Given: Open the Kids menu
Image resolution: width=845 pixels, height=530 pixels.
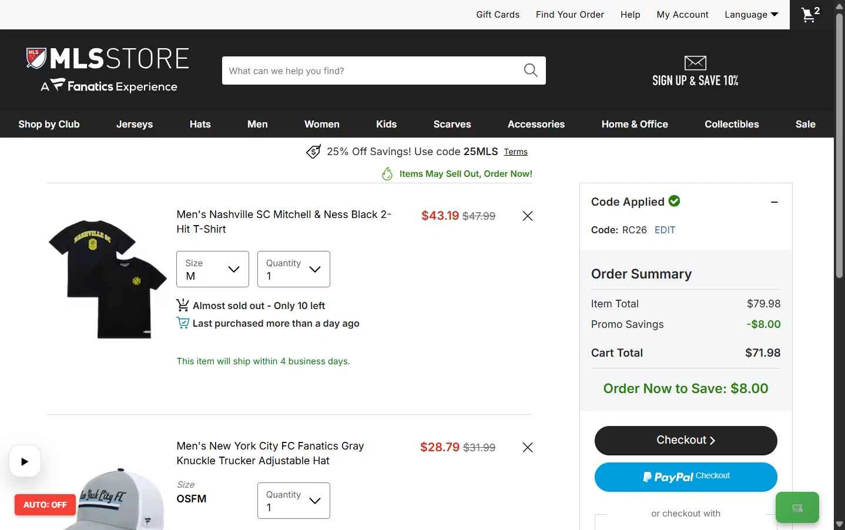Looking at the screenshot, I should tap(387, 124).
